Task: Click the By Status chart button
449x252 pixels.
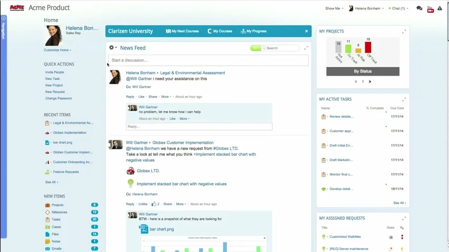Action: click(363, 71)
